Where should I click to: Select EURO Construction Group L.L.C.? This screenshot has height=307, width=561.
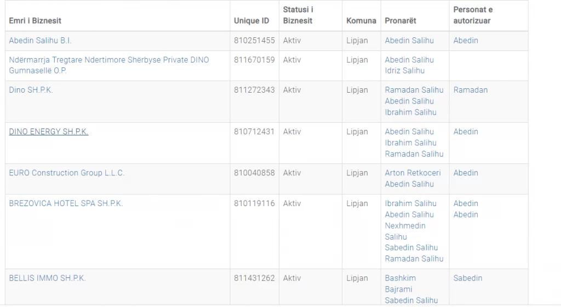[66, 173]
